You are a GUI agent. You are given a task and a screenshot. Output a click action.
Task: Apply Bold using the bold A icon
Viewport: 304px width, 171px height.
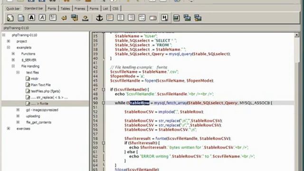(31, 18)
